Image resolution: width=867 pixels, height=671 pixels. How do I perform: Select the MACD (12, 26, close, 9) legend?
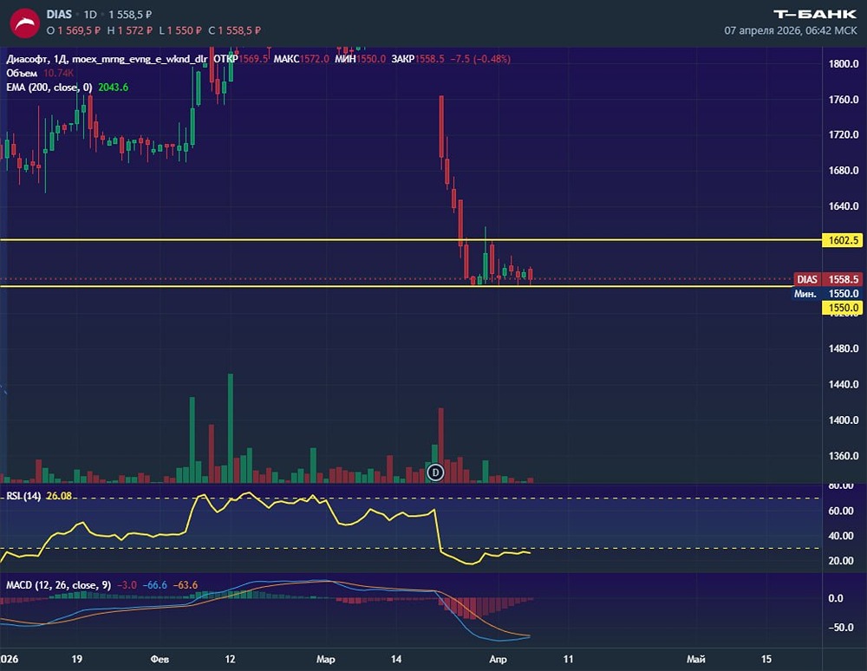[x=59, y=585]
